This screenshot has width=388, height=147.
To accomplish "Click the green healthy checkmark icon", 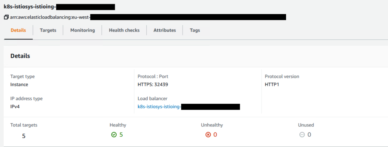I will pyautogui.click(x=114, y=134).
